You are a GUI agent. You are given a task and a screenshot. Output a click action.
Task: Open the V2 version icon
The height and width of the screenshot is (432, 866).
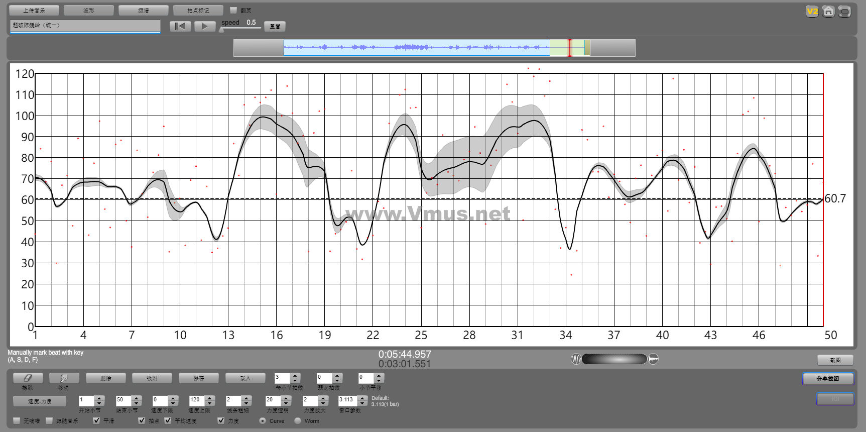[812, 11]
